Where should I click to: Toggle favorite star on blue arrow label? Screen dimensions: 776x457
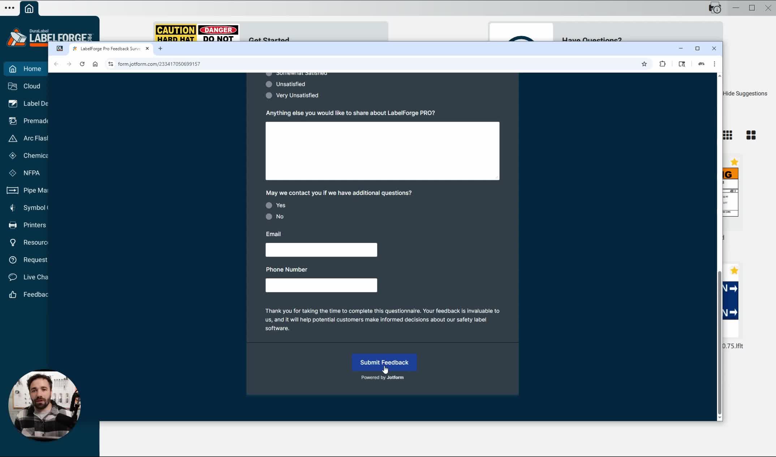point(734,270)
